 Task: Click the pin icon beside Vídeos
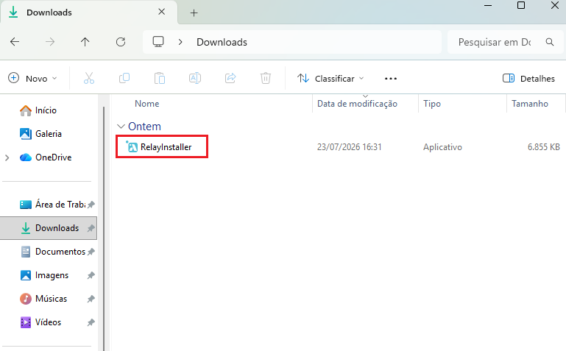point(91,322)
